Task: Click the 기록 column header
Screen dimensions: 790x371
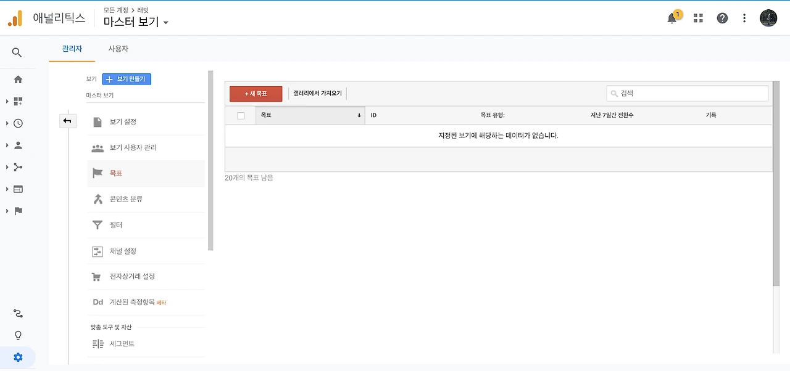Action: pyautogui.click(x=711, y=115)
